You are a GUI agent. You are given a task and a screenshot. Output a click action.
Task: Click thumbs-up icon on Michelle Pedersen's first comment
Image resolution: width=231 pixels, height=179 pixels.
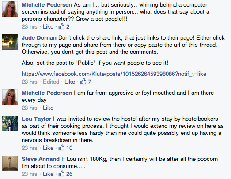pyautogui.click(x=61, y=26)
